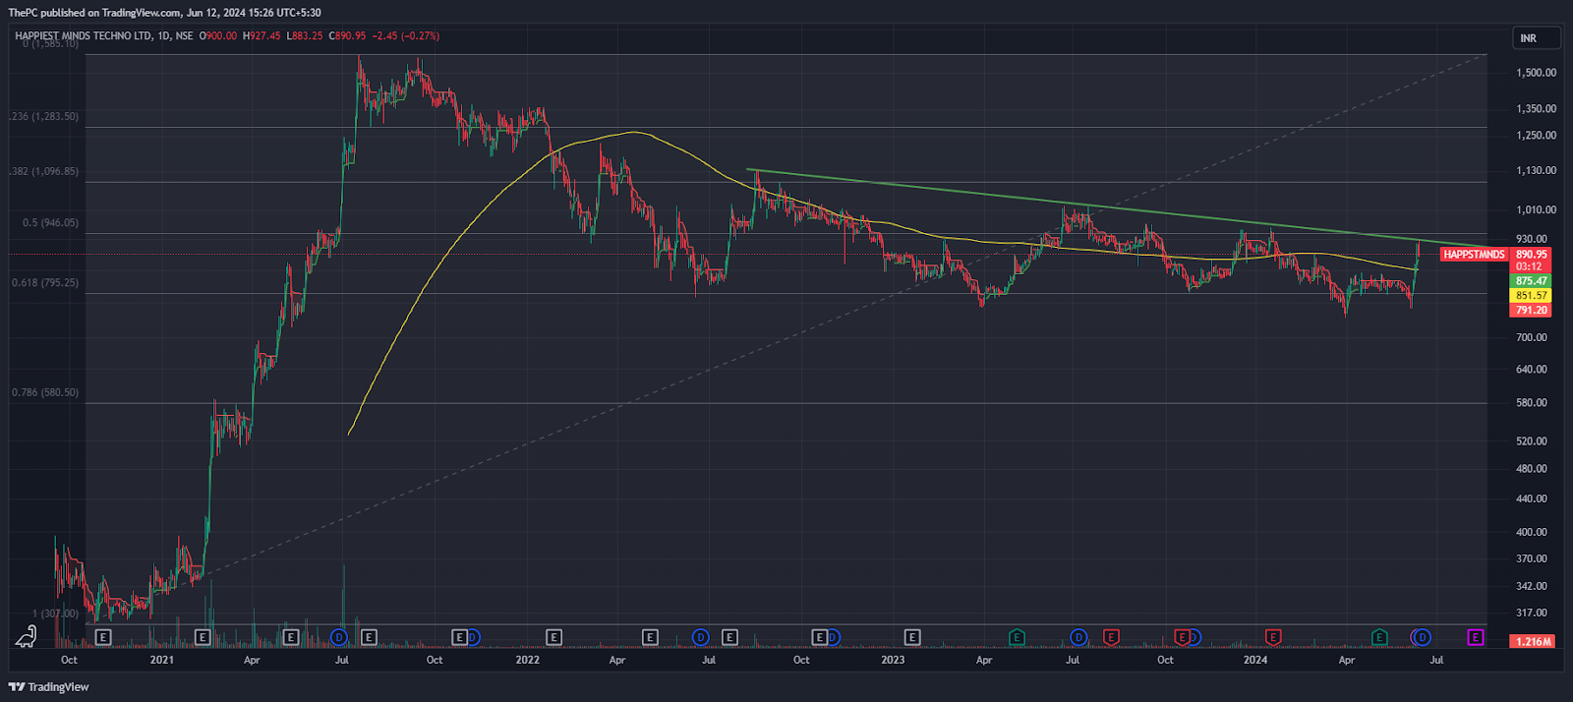Click the HAPPSTMNDS red price label

(1474, 255)
